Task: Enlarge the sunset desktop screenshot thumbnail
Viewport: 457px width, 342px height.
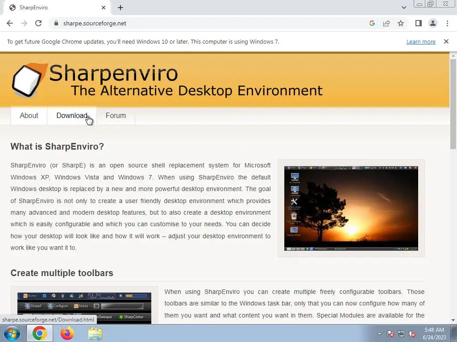Action: click(x=351, y=208)
